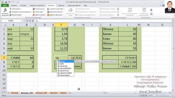This screenshot has width=175, height=98.
Task: Open the Дата и время functions
Action: tap(39, 15)
